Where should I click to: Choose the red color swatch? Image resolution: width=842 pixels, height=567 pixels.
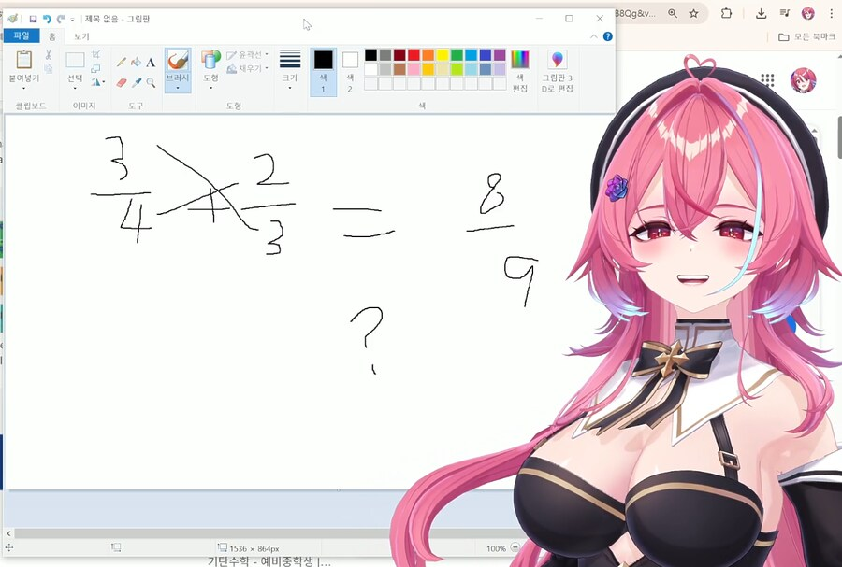click(414, 55)
